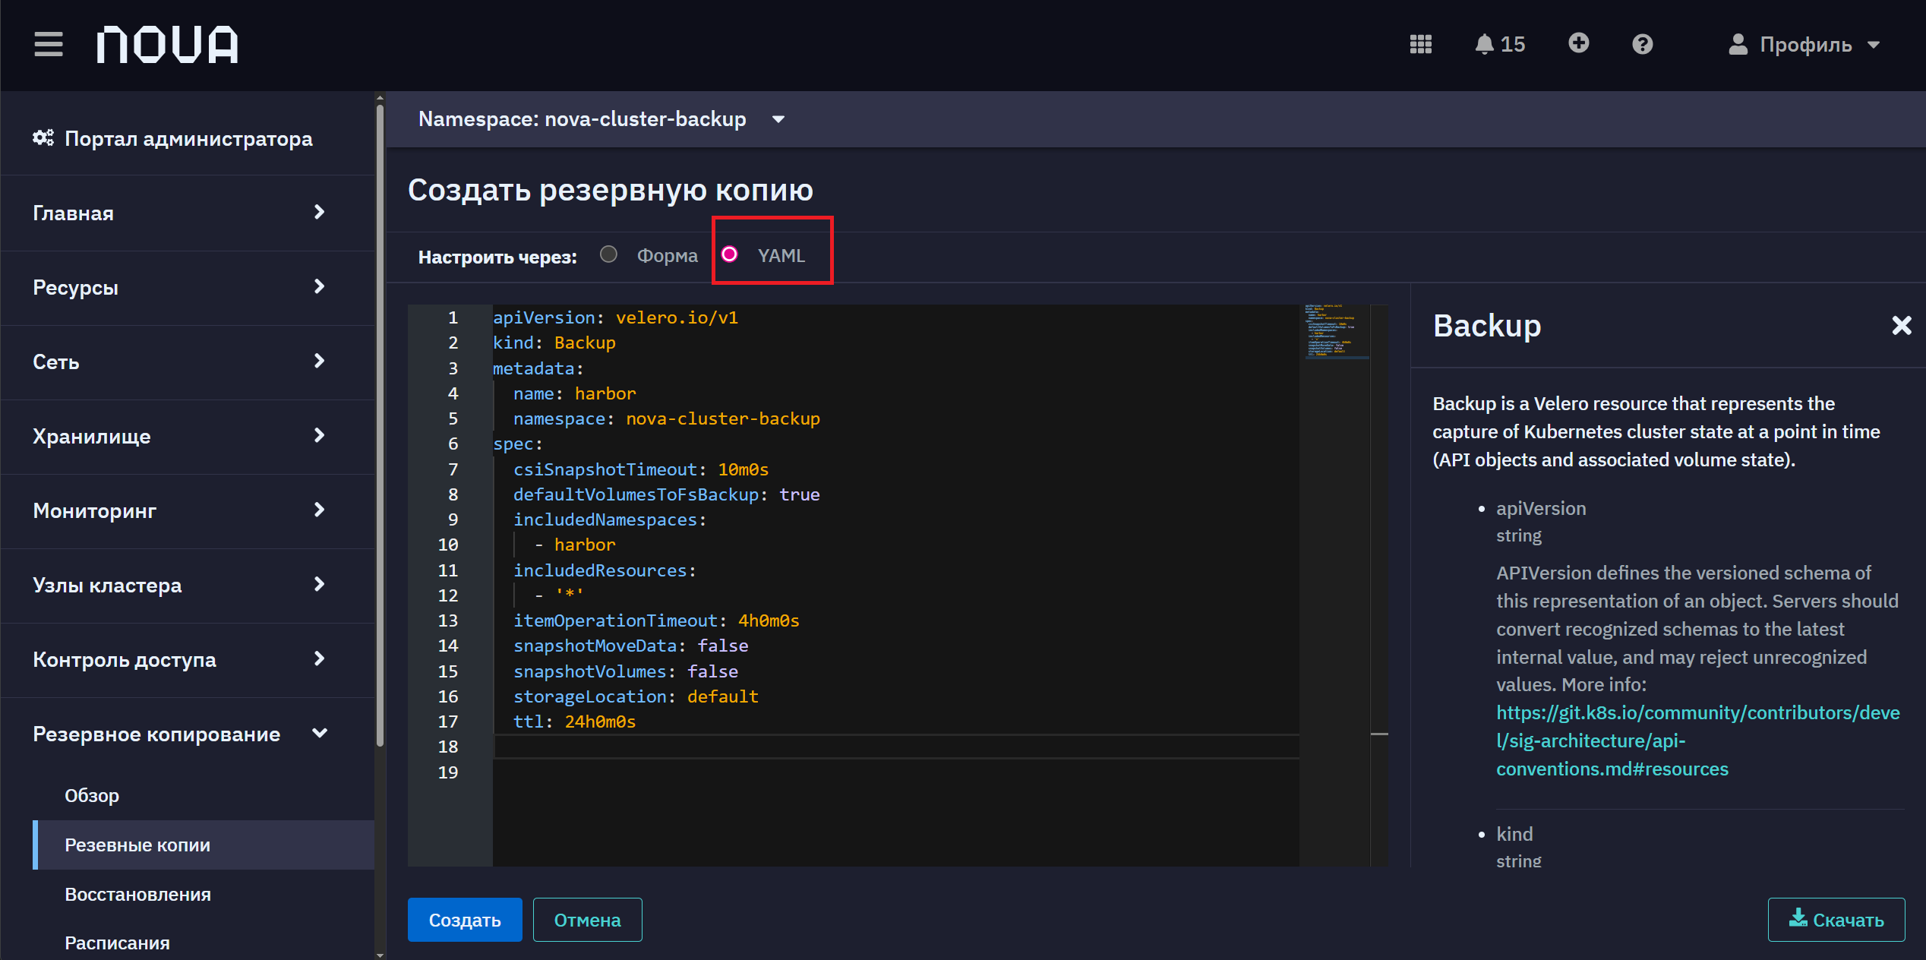Screen dimensions: 1926x960
Task: Click the kind field in documentation
Action: point(1514,834)
